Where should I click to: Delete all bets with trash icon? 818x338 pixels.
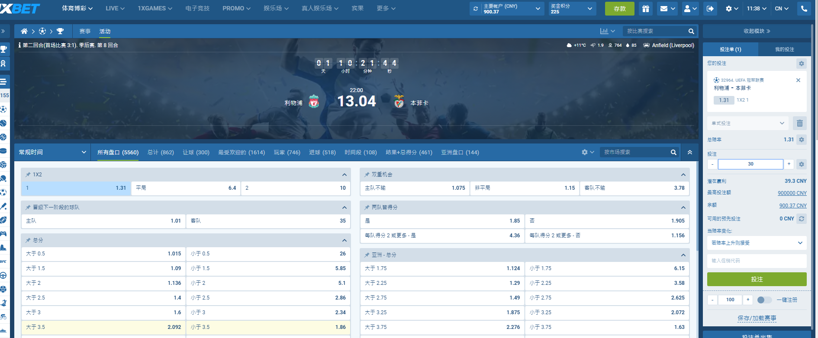[799, 124]
